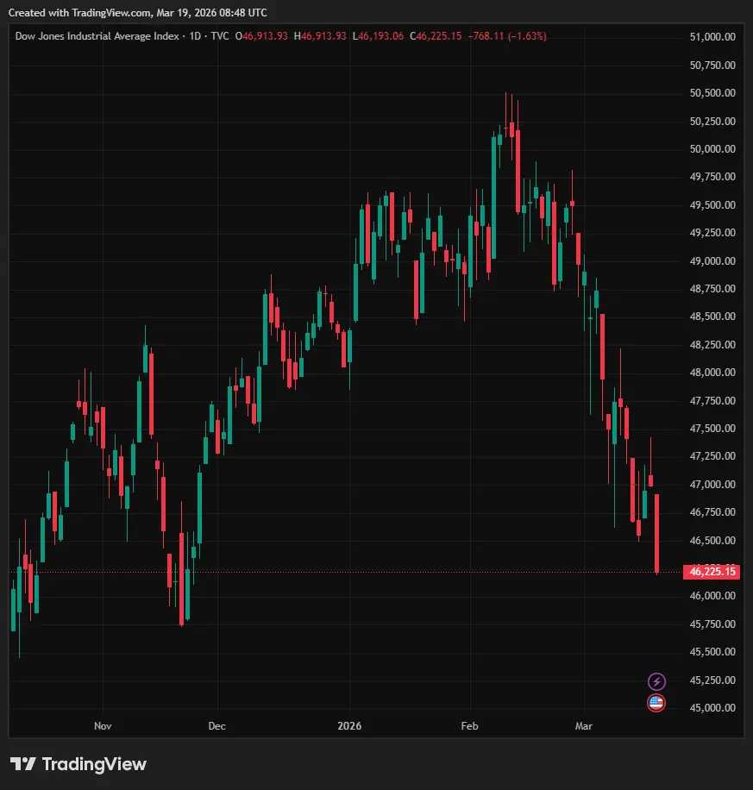Click the 1D interval label in header
Image resolution: width=753 pixels, height=790 pixels.
(195, 36)
